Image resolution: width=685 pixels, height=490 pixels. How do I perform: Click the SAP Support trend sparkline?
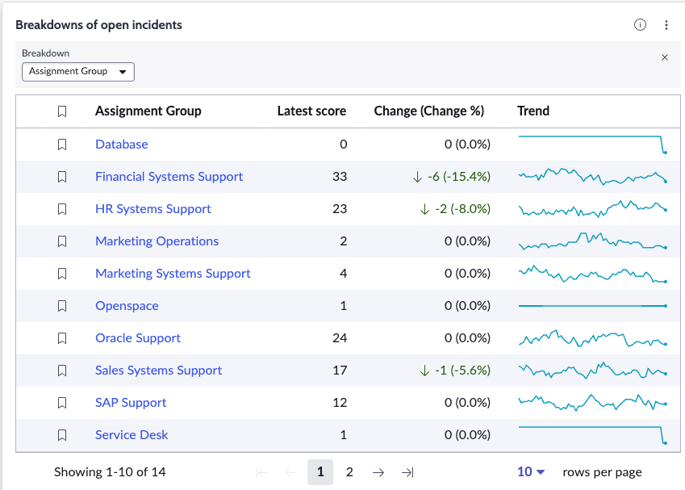(x=593, y=402)
